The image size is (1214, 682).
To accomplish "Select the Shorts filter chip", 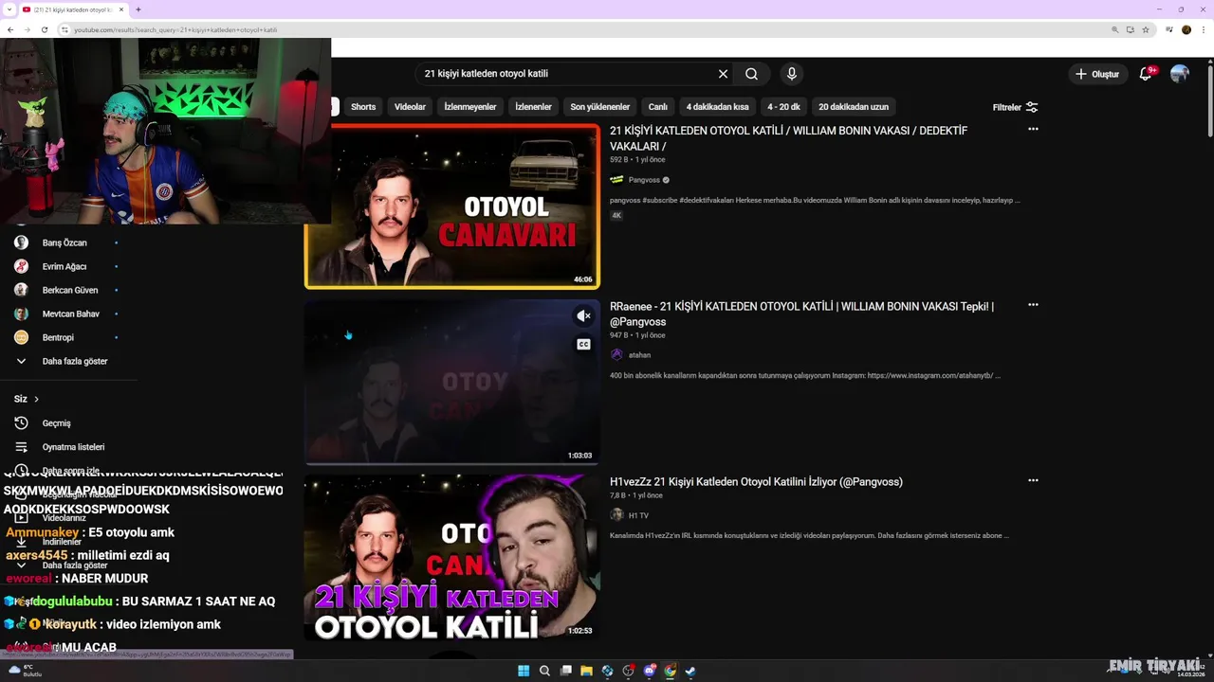I will [x=363, y=107].
